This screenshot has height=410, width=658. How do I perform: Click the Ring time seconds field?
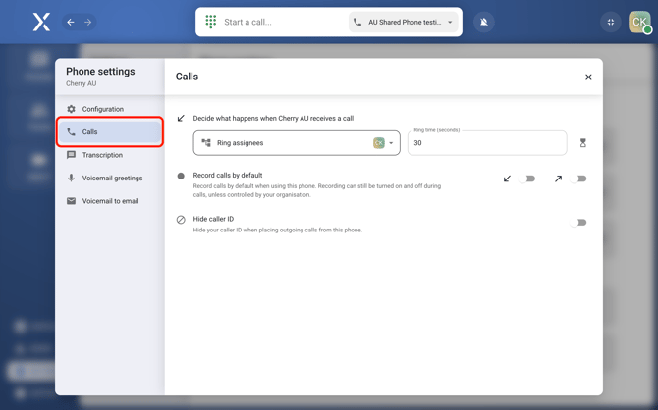pyautogui.click(x=487, y=143)
